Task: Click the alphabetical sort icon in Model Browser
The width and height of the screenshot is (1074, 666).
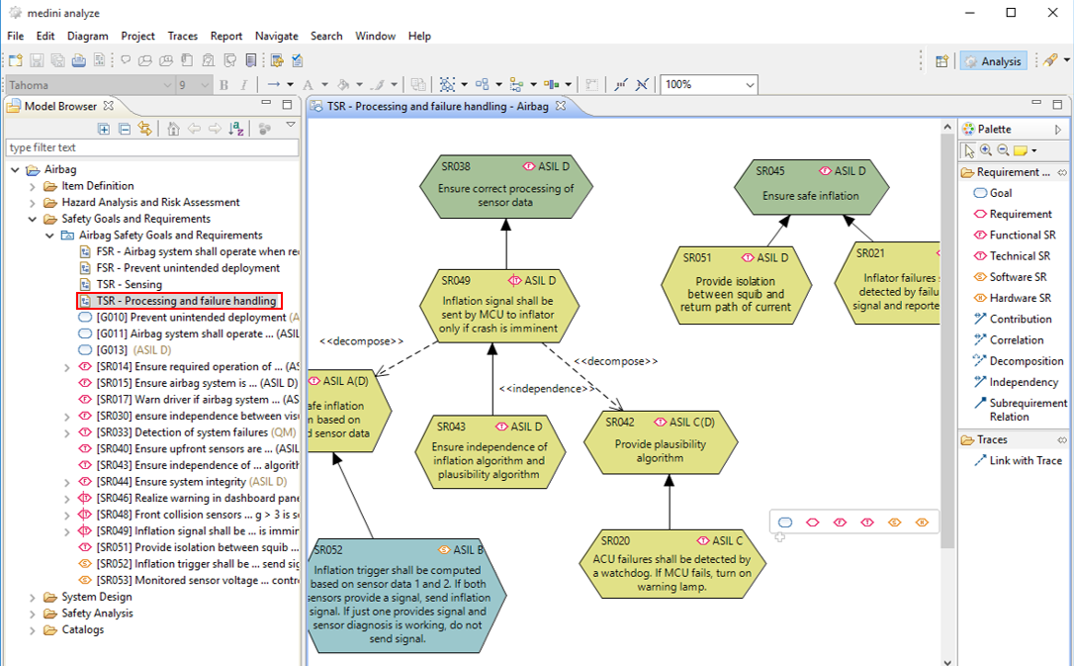Action: click(236, 129)
